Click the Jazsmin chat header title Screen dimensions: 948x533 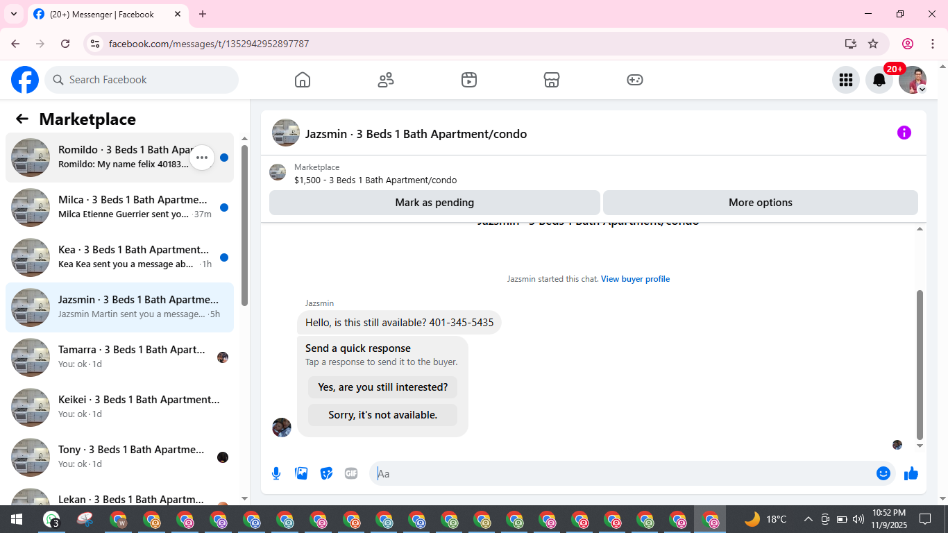[416, 134]
